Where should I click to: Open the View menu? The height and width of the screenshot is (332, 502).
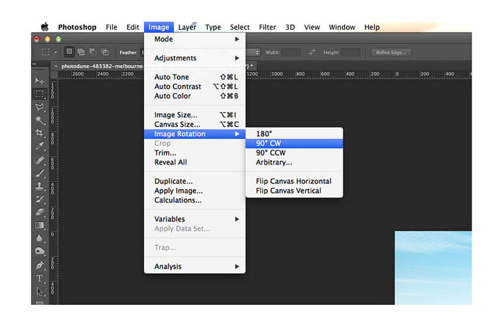click(x=312, y=27)
